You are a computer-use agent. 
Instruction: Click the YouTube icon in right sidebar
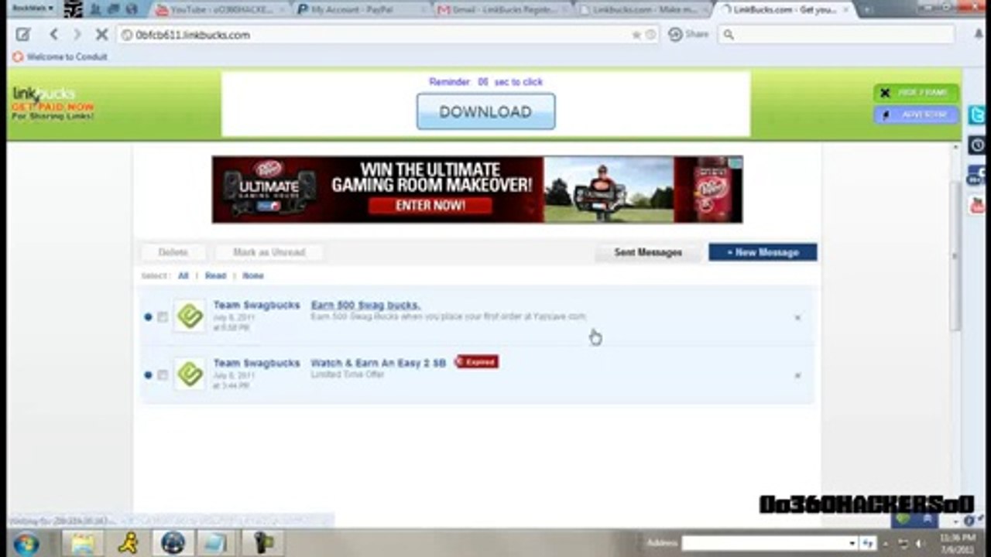click(x=977, y=205)
